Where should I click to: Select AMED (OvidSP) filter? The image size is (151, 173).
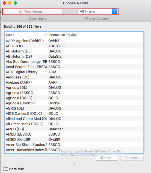tap(74, 139)
